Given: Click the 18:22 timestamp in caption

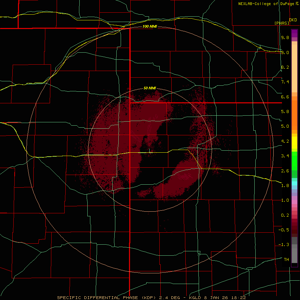Looking at the screenshot, I should tap(239, 298).
